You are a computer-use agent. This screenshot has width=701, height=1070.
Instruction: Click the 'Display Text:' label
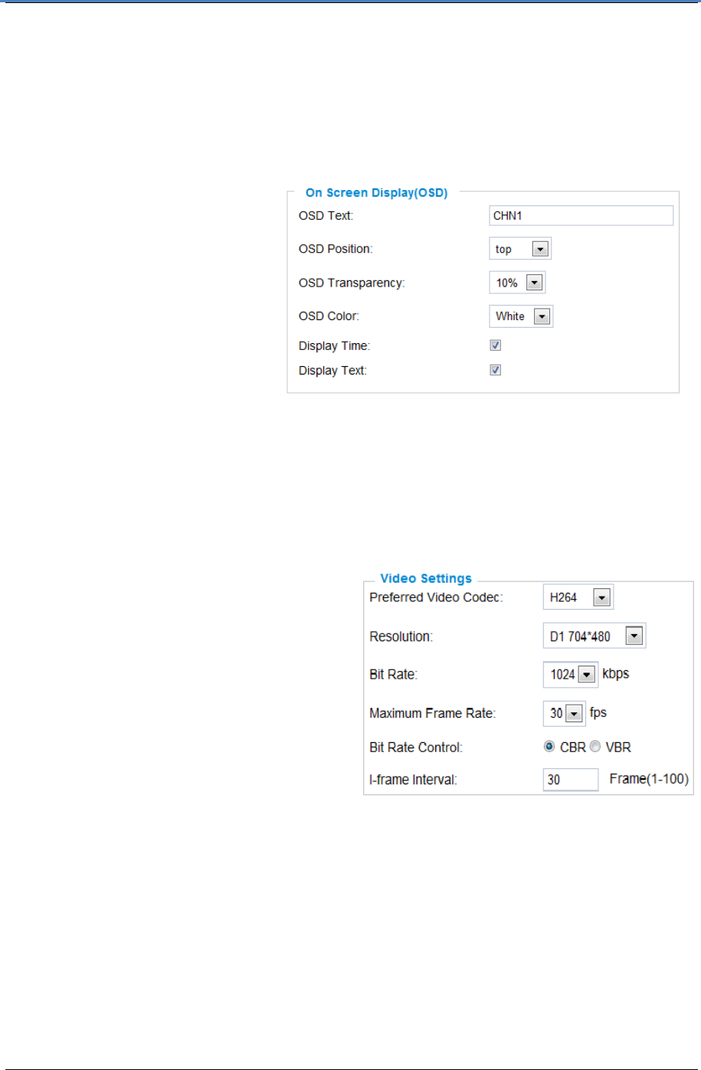[332, 371]
